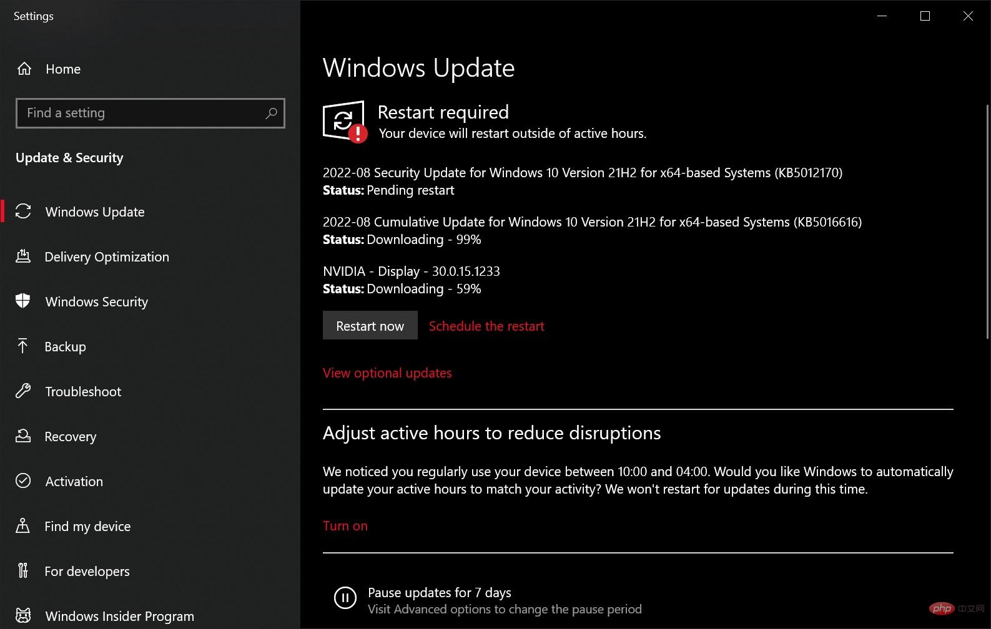Click Turn on active hours link

click(345, 525)
